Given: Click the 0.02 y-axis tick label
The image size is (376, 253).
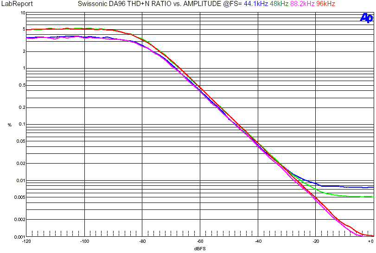Looking at the screenshot, I should pos(21,164).
